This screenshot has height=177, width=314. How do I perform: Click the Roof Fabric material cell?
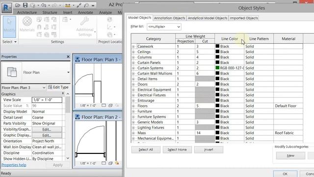tap(288, 133)
